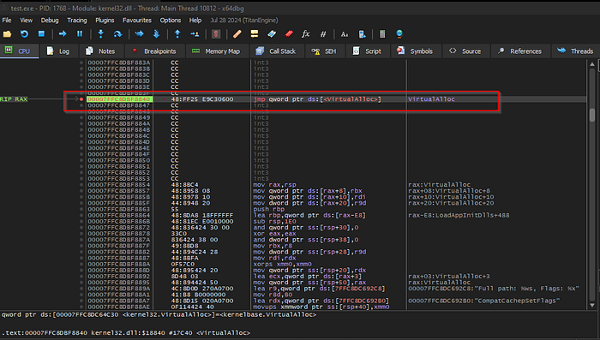Toggle breakpoint dot for address 00007FFC8DBF8863
Image resolution: width=600 pixels, height=340 pixels.
pos(81,209)
